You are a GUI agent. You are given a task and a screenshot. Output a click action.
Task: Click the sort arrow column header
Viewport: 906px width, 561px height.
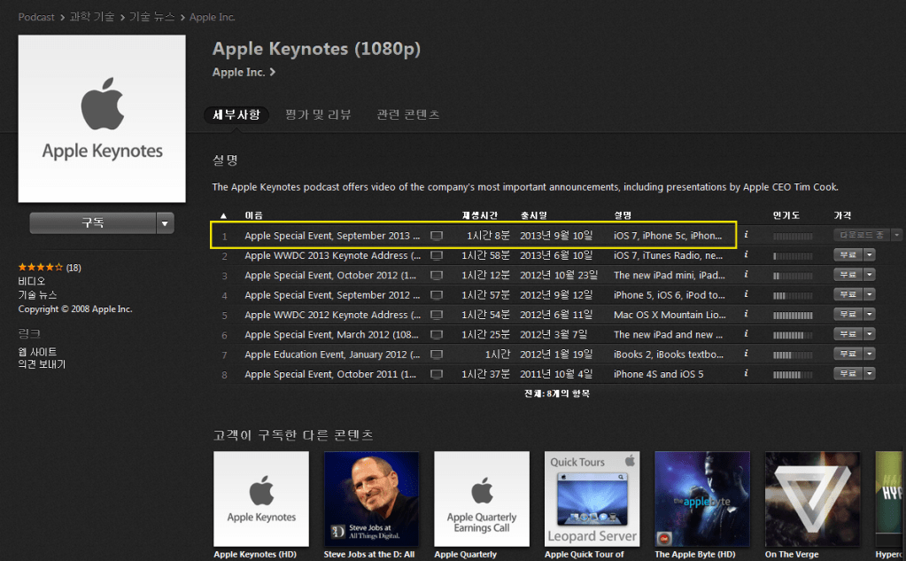click(x=223, y=215)
